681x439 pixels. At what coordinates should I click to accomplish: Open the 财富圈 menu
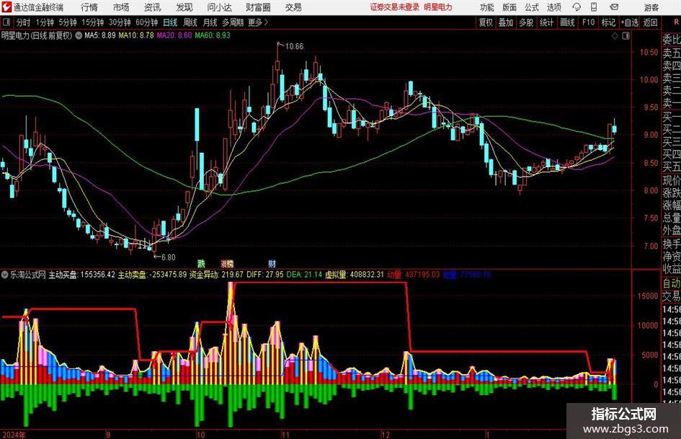(258, 7)
